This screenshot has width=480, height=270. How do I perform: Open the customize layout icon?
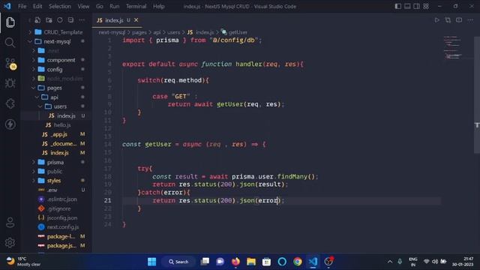(426, 6)
